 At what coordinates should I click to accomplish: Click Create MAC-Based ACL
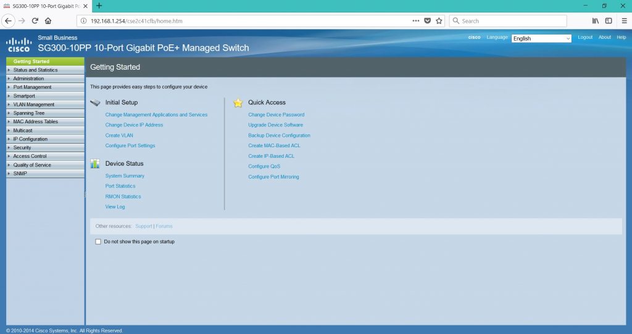coord(274,145)
